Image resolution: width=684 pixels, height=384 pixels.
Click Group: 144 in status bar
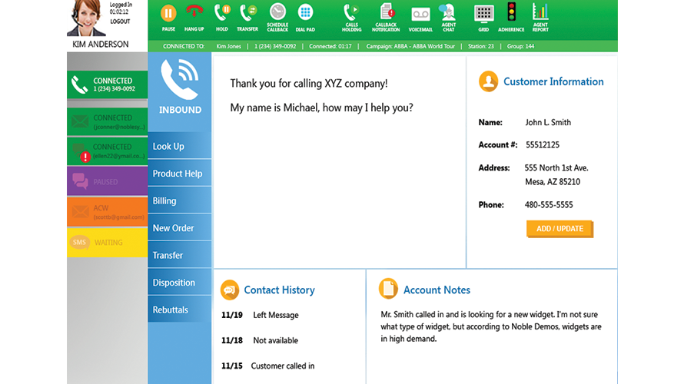[520, 46]
